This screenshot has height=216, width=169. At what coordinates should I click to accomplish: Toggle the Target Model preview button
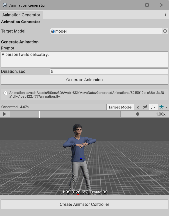coord(120,107)
